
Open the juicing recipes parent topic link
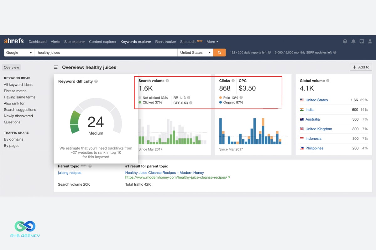point(70,173)
